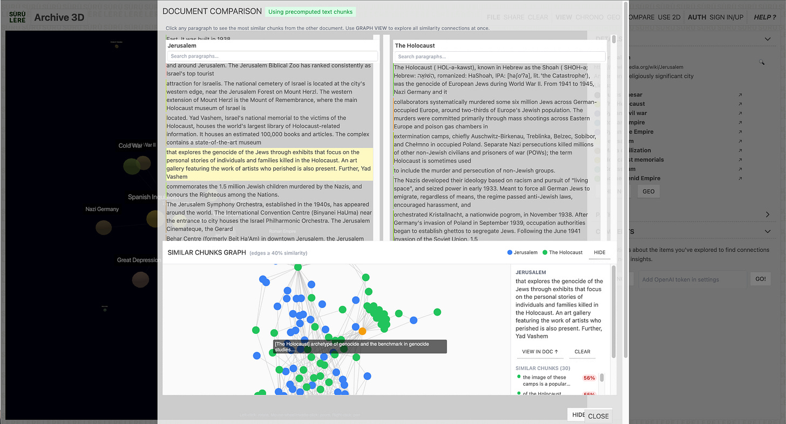Open the HELP ? menu
786x424 pixels.
[x=764, y=17]
